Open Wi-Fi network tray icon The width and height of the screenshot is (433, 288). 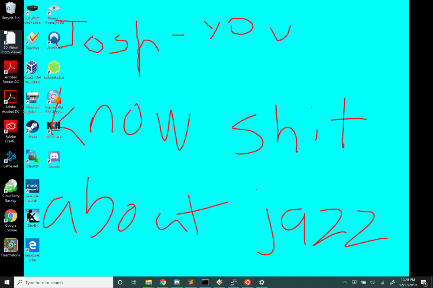pyautogui.click(x=382, y=282)
